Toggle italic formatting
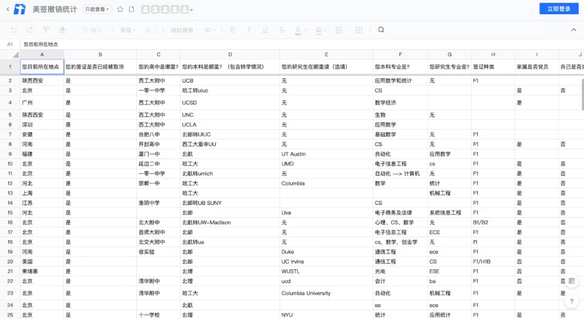The image size is (584, 319). coord(249,30)
